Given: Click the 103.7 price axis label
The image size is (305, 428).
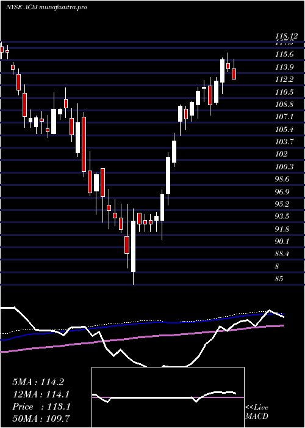Looking at the screenshot, I should 284,142.
